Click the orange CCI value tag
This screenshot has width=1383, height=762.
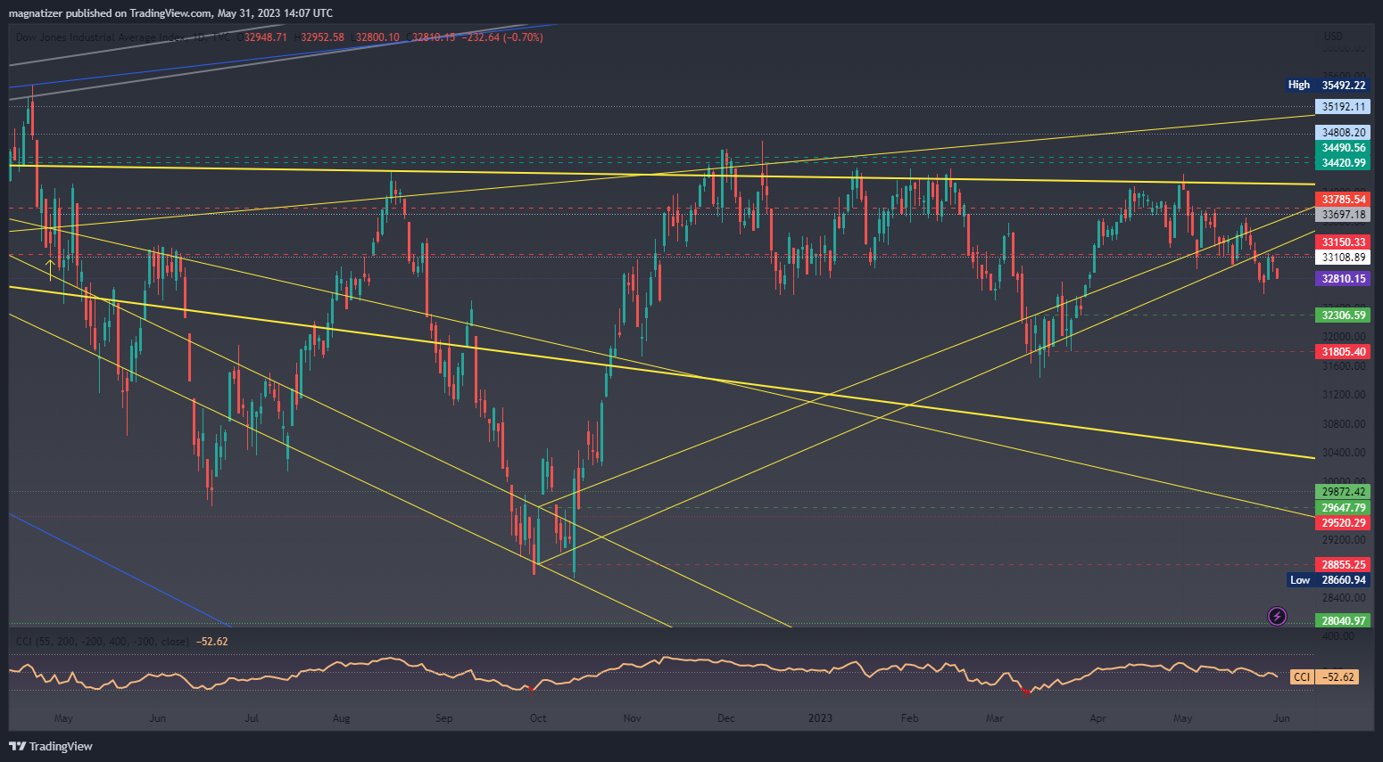[x=1325, y=677]
